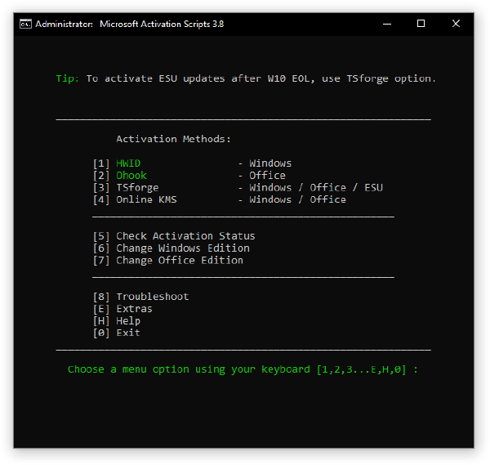Screen dimensions: 490x465
Task: Click 'Office' beside the Ohook option
Action: 267,176
